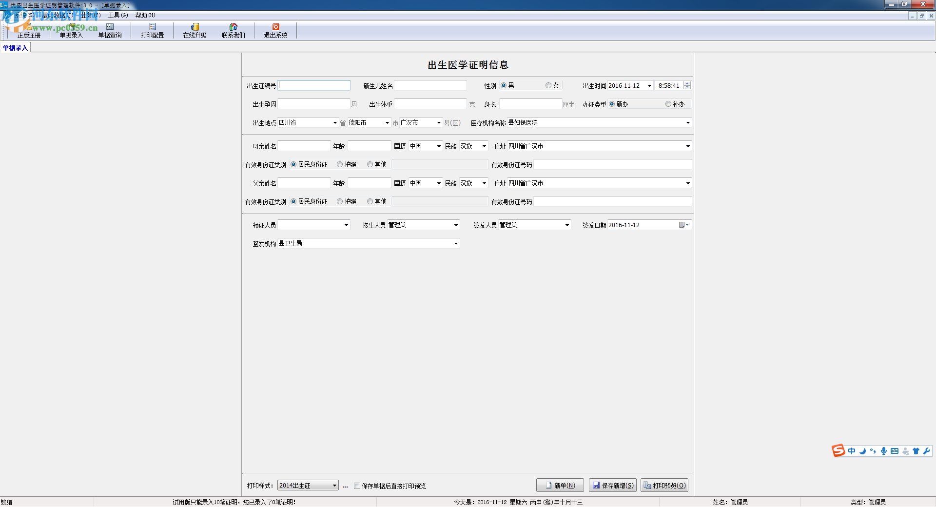Screen dimensions: 936x507
Task: Focus 新生儿姓名 input field
Action: click(430, 85)
